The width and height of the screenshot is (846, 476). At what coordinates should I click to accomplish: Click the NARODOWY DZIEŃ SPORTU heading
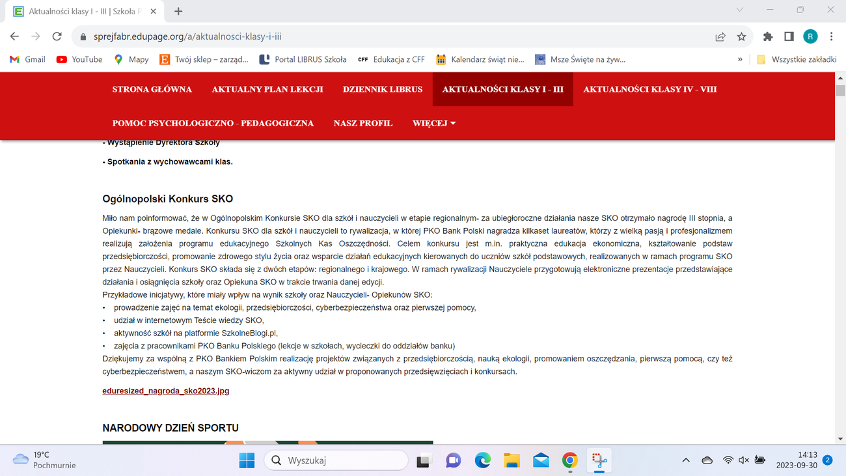[171, 428]
